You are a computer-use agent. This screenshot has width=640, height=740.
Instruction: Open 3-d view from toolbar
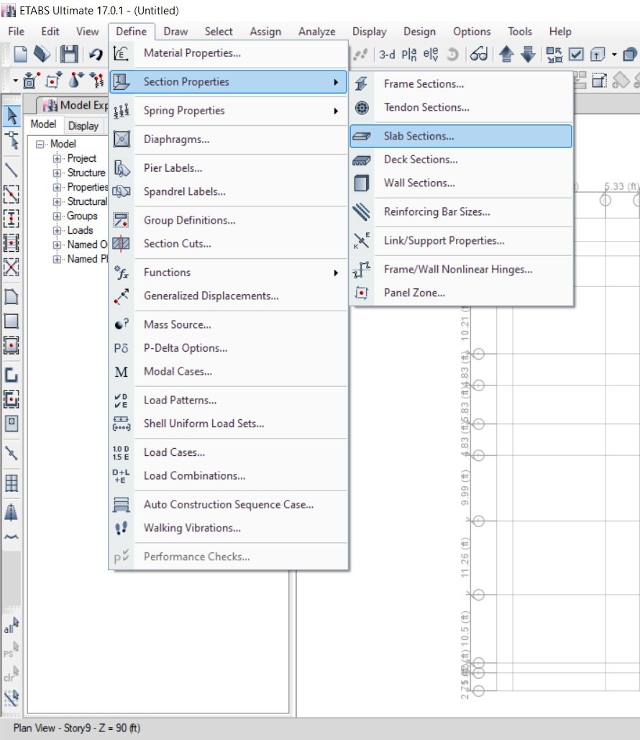click(387, 55)
